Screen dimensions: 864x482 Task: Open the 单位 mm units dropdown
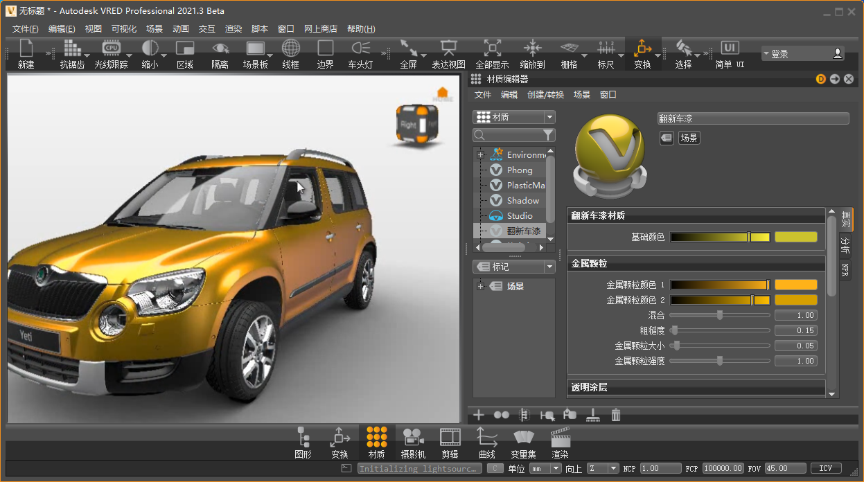pyautogui.click(x=545, y=468)
